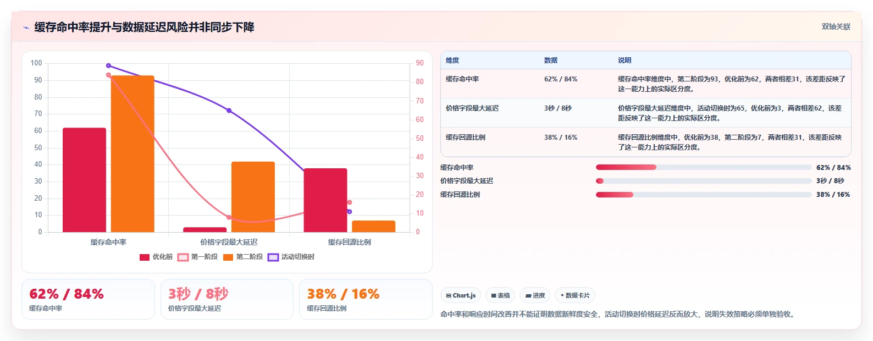Click the description starting 缓存命中率维度中
This screenshot has height=341, width=873.
732,84
